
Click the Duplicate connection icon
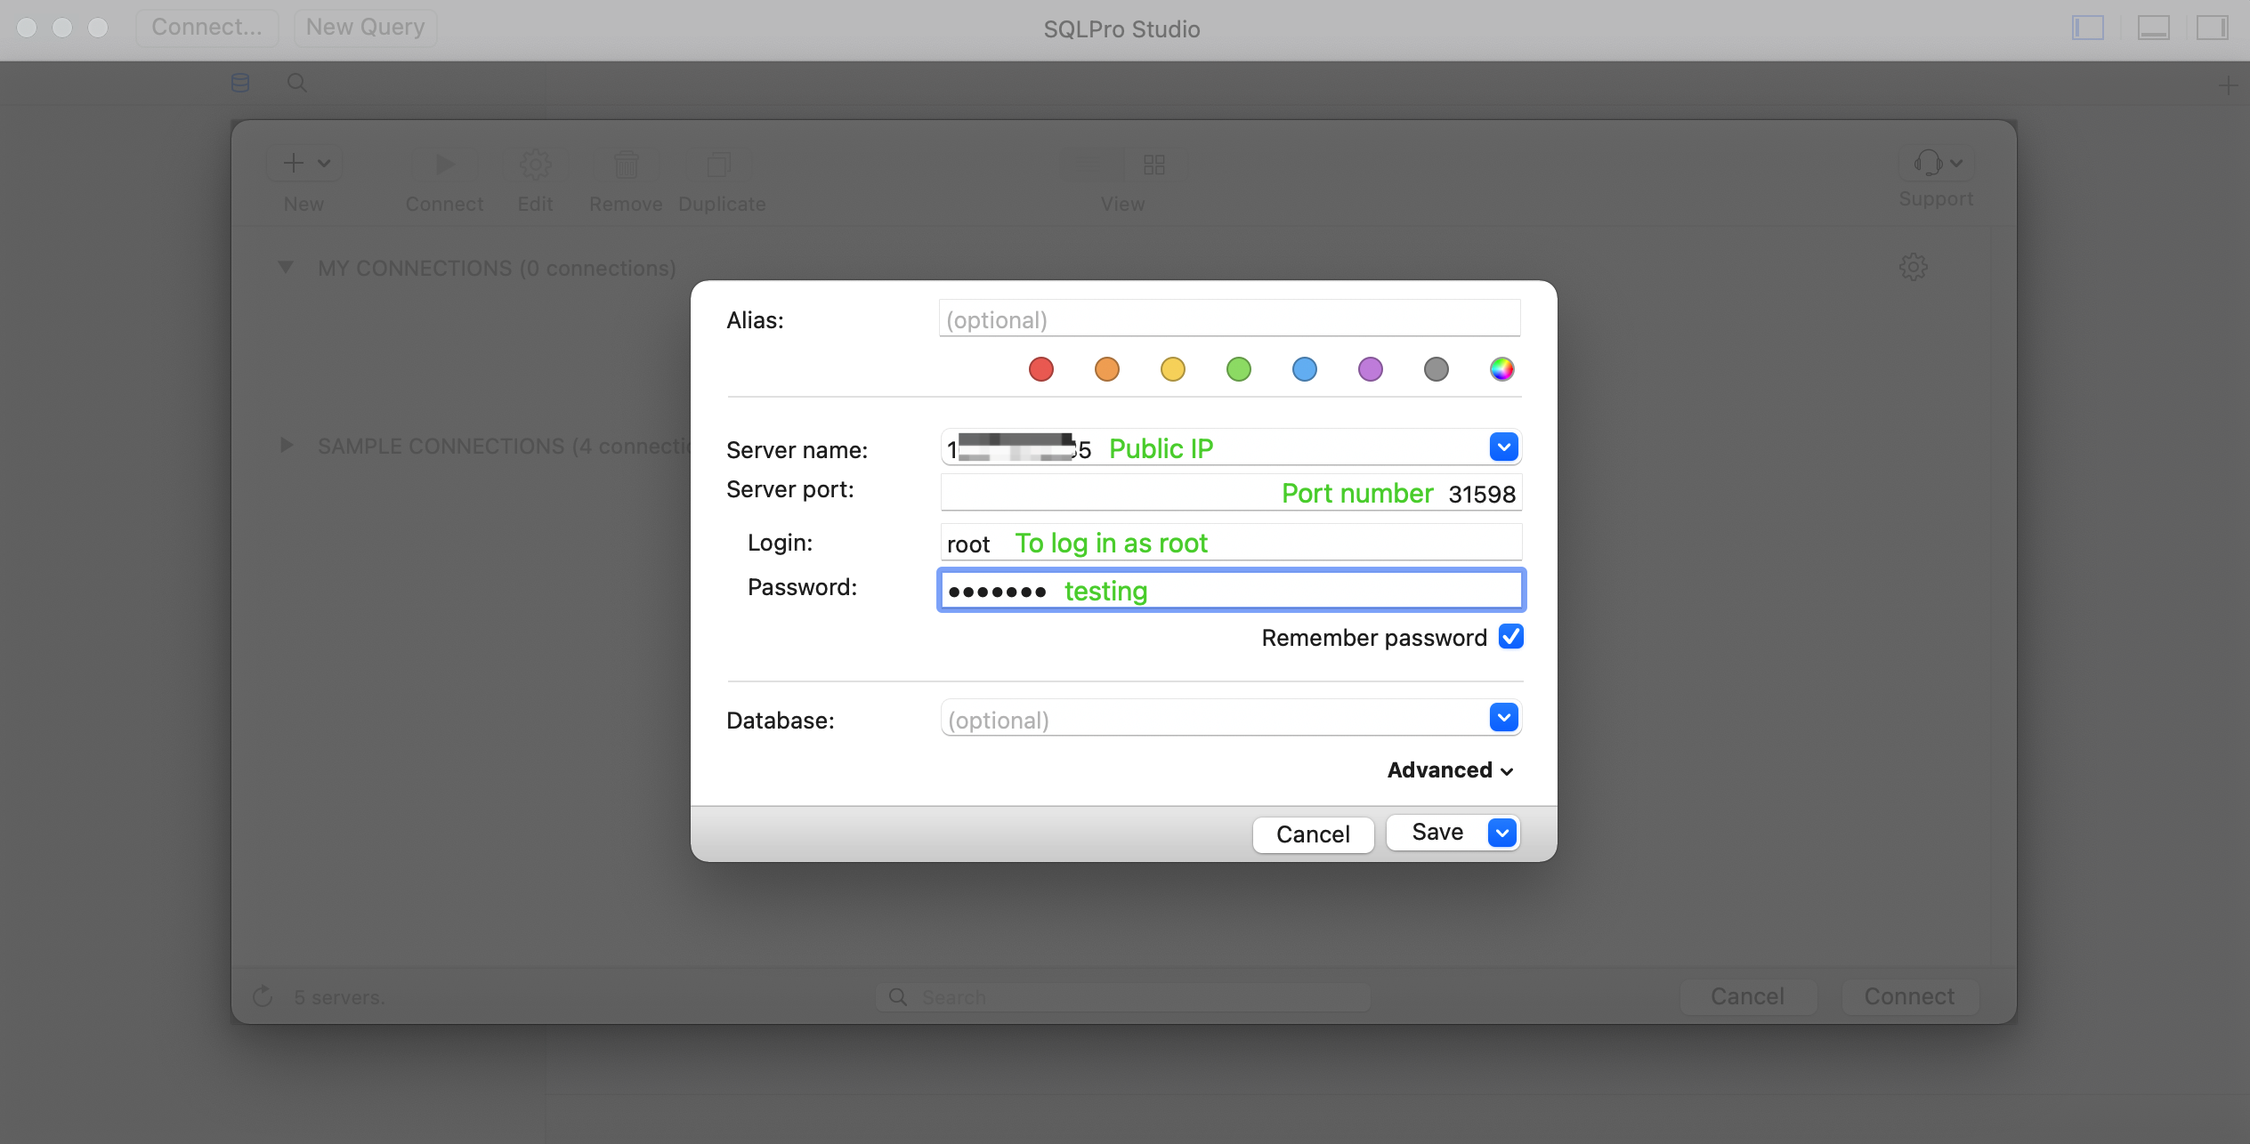click(x=719, y=164)
